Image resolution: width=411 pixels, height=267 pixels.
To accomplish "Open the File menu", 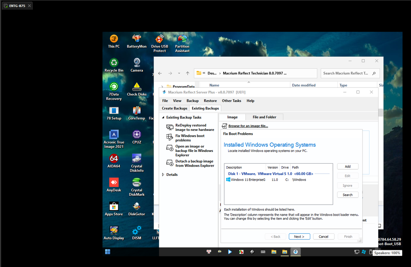I will tap(165, 101).
